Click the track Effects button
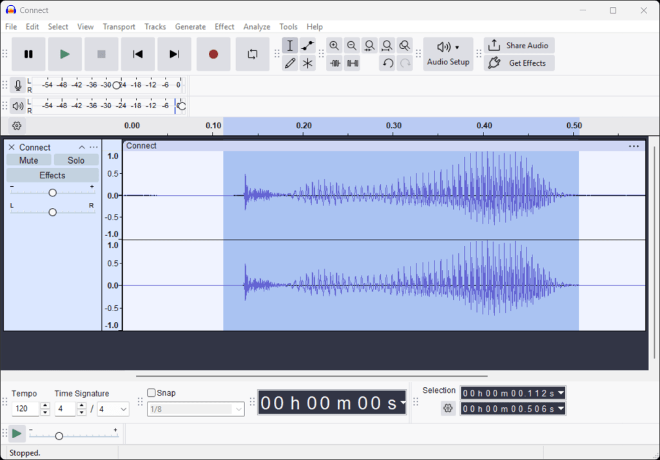 [x=52, y=175]
